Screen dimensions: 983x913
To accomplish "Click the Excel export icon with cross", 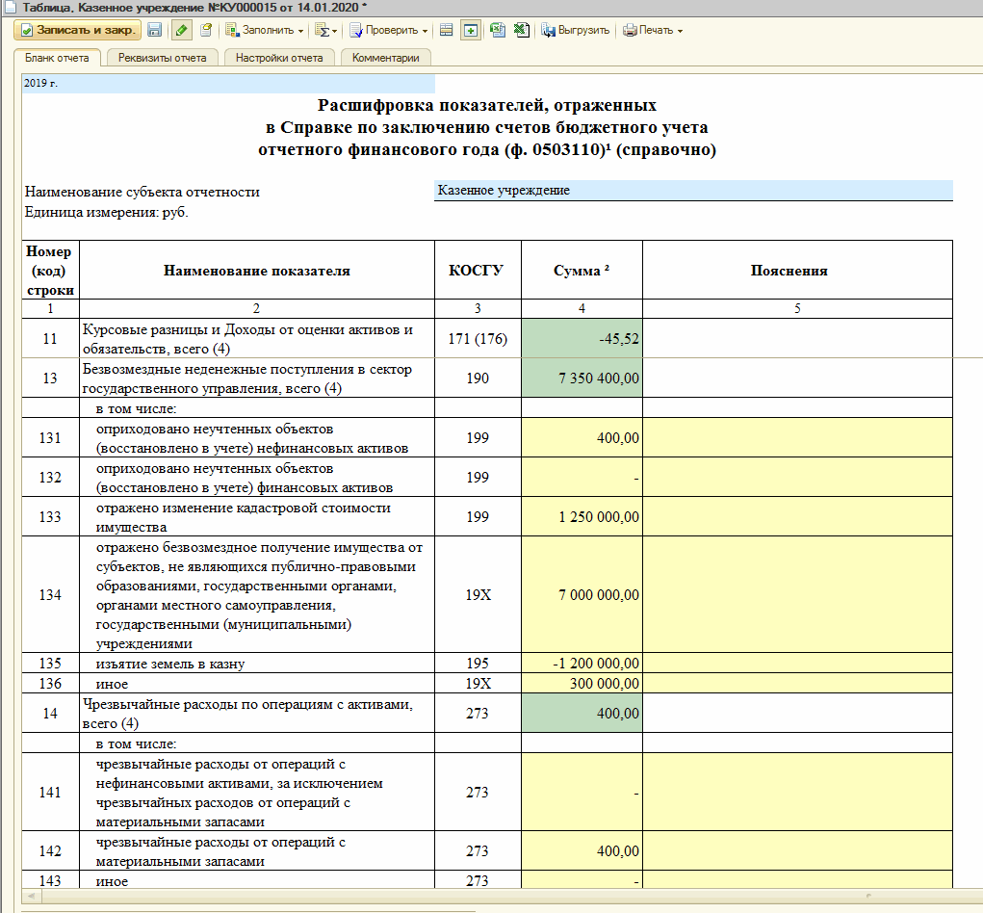I will pyautogui.click(x=521, y=30).
